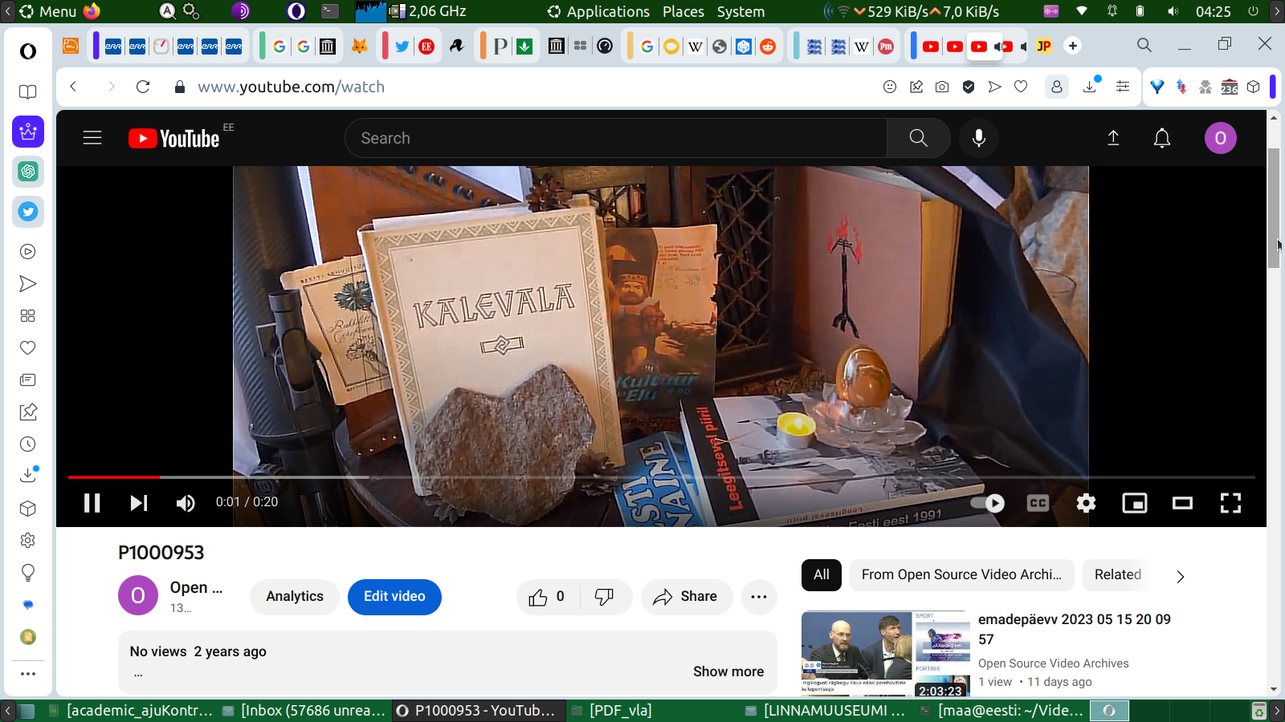Click the channel avatar under the video title
The width and height of the screenshot is (1285, 722).
[x=138, y=596]
